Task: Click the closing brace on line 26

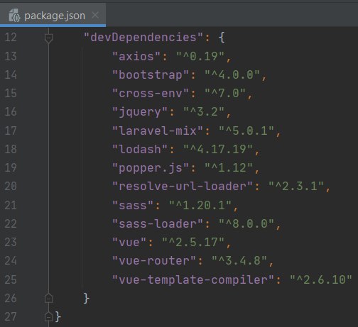Action: click(87, 299)
